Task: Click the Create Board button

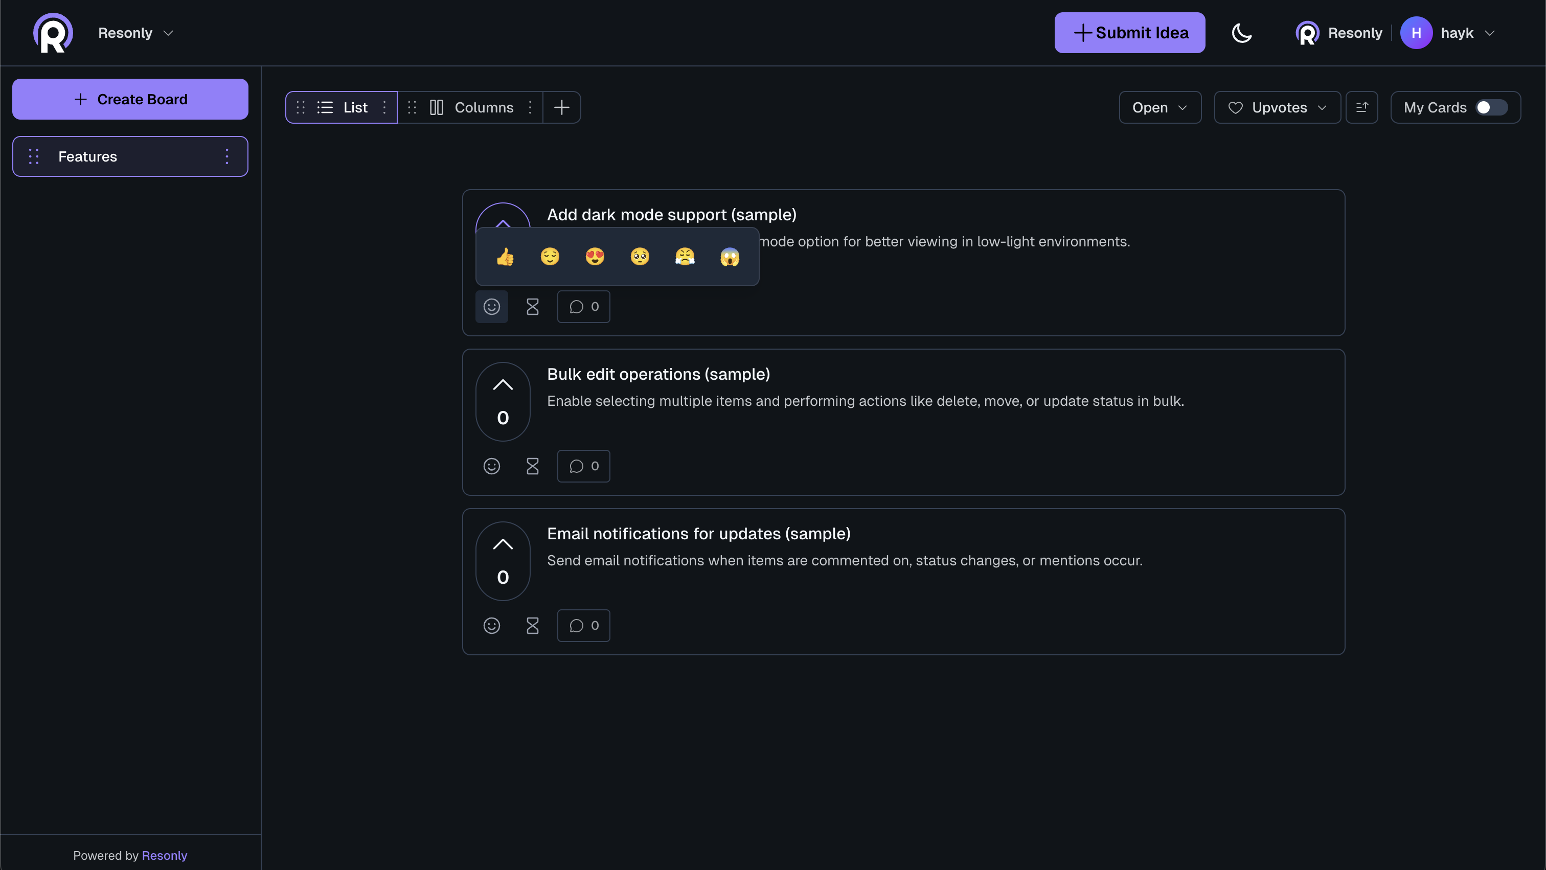Action: click(x=130, y=99)
